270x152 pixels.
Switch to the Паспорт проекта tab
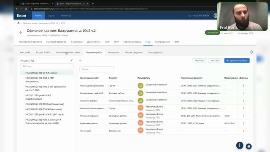click(56, 42)
